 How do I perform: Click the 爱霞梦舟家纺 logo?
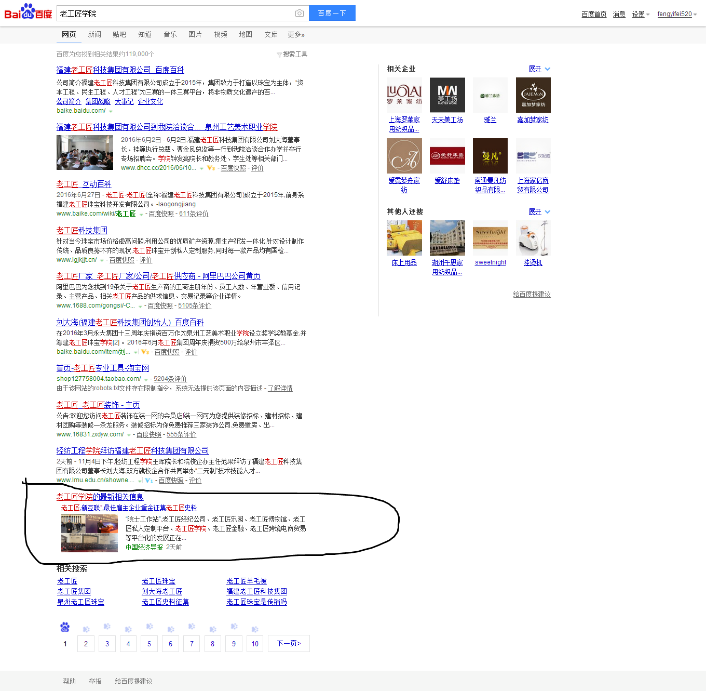404,156
